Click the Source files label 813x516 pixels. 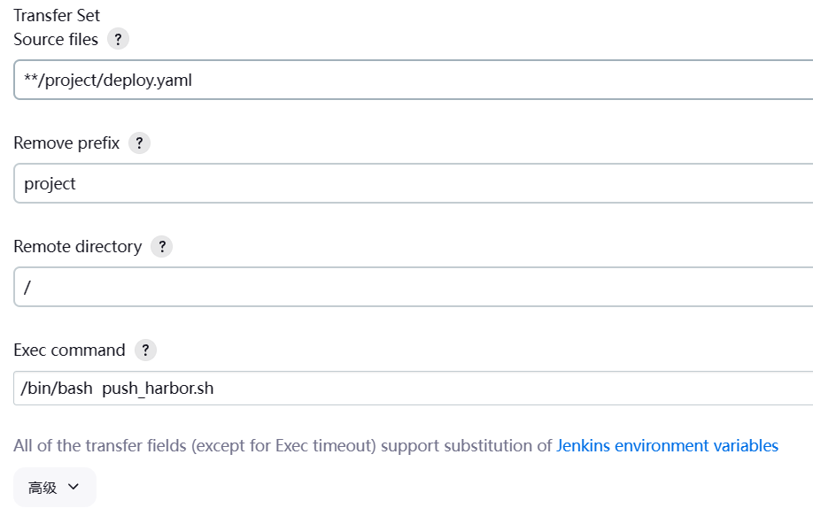[x=56, y=39]
